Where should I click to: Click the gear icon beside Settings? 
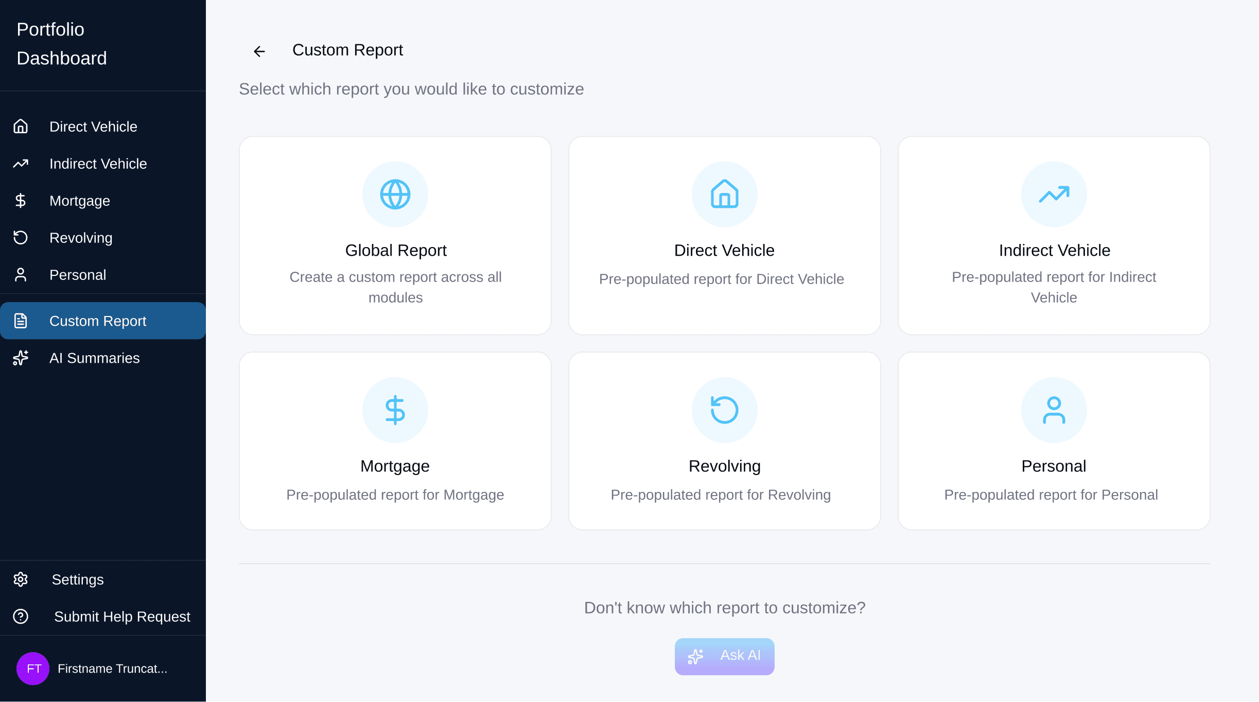[21, 580]
